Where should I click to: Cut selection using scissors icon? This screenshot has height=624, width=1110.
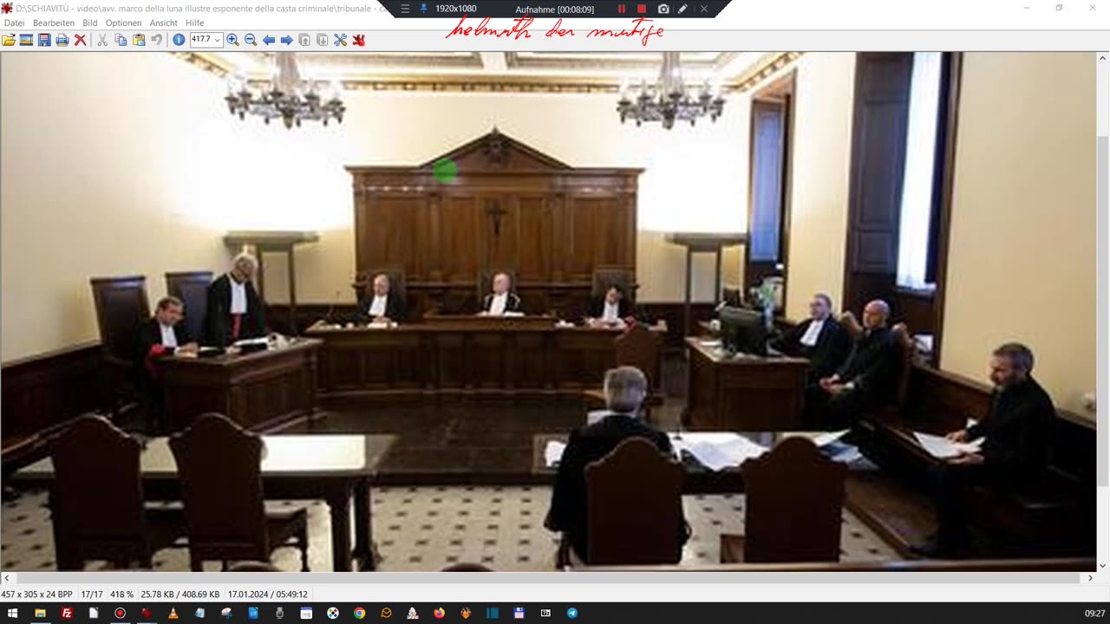pyautogui.click(x=102, y=40)
